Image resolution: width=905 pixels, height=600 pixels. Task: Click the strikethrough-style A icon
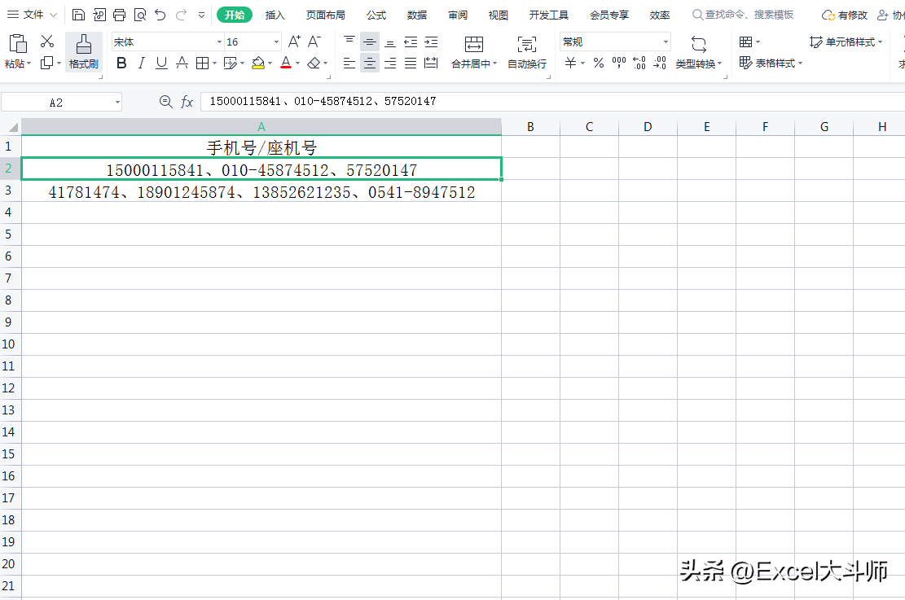182,63
